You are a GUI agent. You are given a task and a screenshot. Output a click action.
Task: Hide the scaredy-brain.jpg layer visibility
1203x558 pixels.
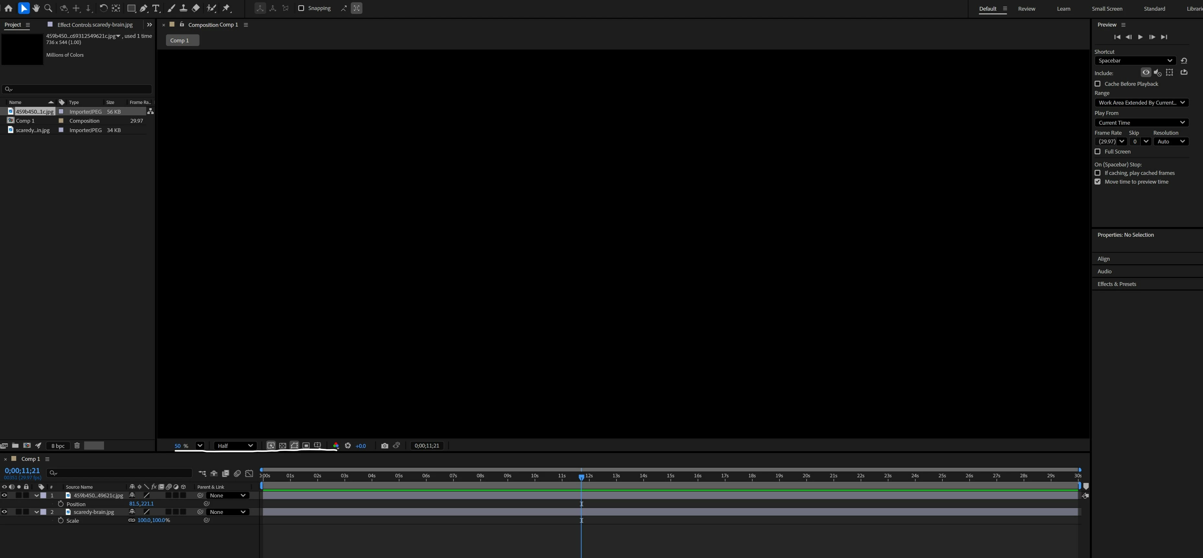(x=4, y=512)
